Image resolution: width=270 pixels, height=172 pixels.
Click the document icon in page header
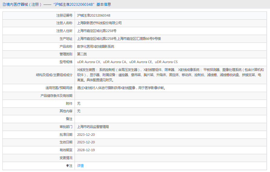pyautogui.click(x=4, y=5)
